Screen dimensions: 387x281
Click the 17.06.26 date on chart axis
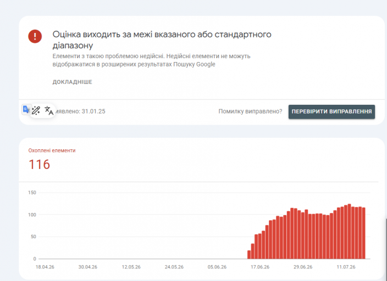click(x=260, y=267)
